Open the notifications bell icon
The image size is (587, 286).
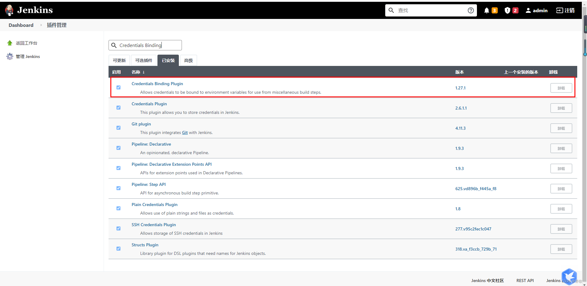click(487, 10)
